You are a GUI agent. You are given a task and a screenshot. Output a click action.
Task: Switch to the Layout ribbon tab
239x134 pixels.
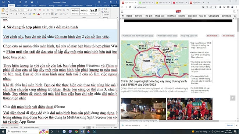pyautogui.click(x=33, y=5)
